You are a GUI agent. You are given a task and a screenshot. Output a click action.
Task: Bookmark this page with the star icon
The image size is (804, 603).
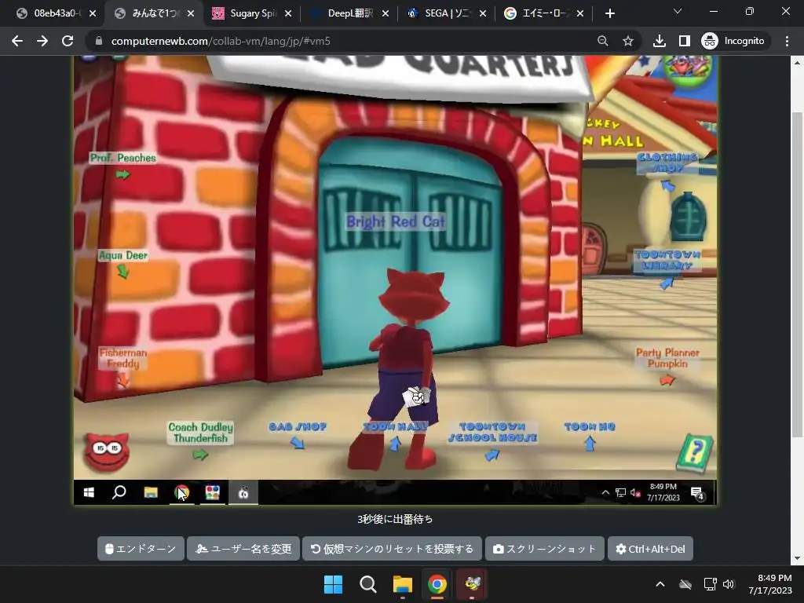[627, 41]
